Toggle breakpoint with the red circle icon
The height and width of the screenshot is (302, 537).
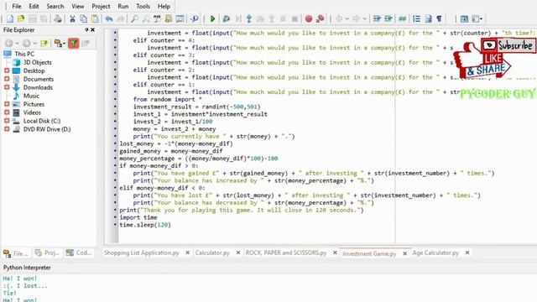click(309, 18)
